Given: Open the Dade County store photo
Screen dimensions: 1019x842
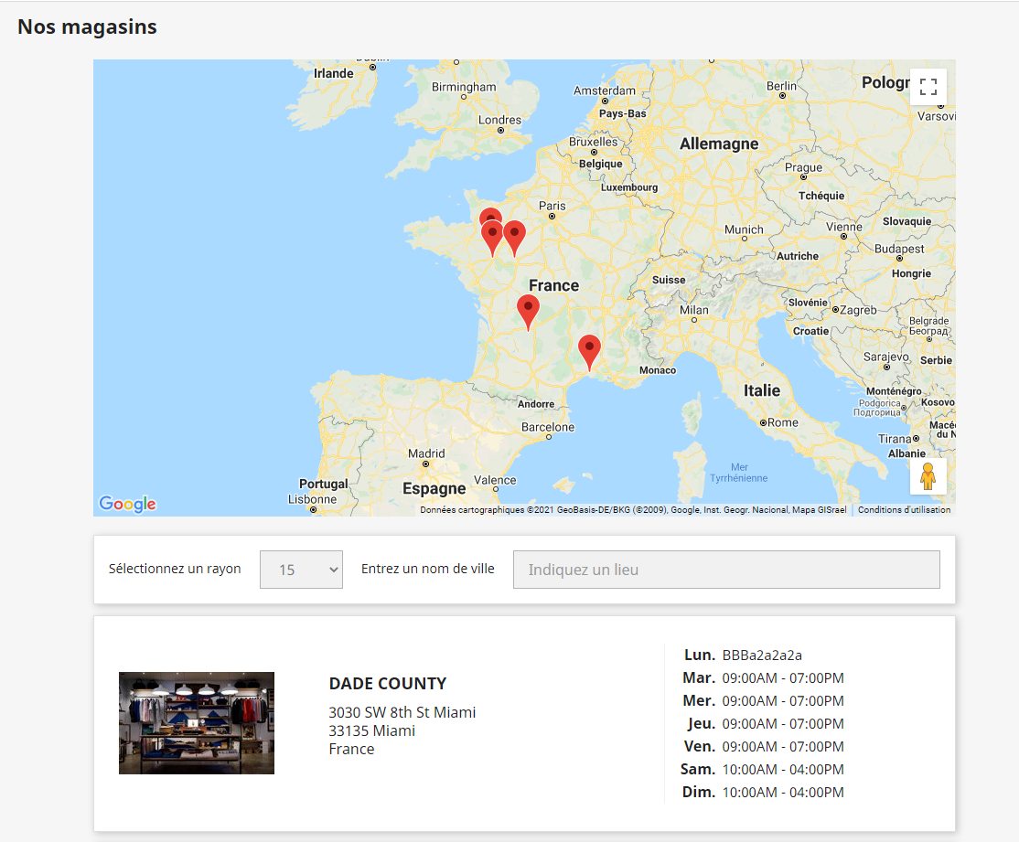Looking at the screenshot, I should tap(197, 723).
